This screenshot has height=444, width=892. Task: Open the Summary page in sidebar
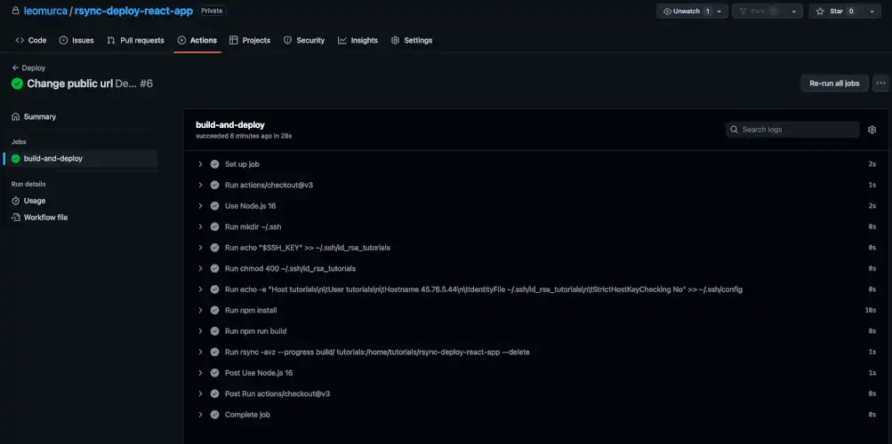34,116
